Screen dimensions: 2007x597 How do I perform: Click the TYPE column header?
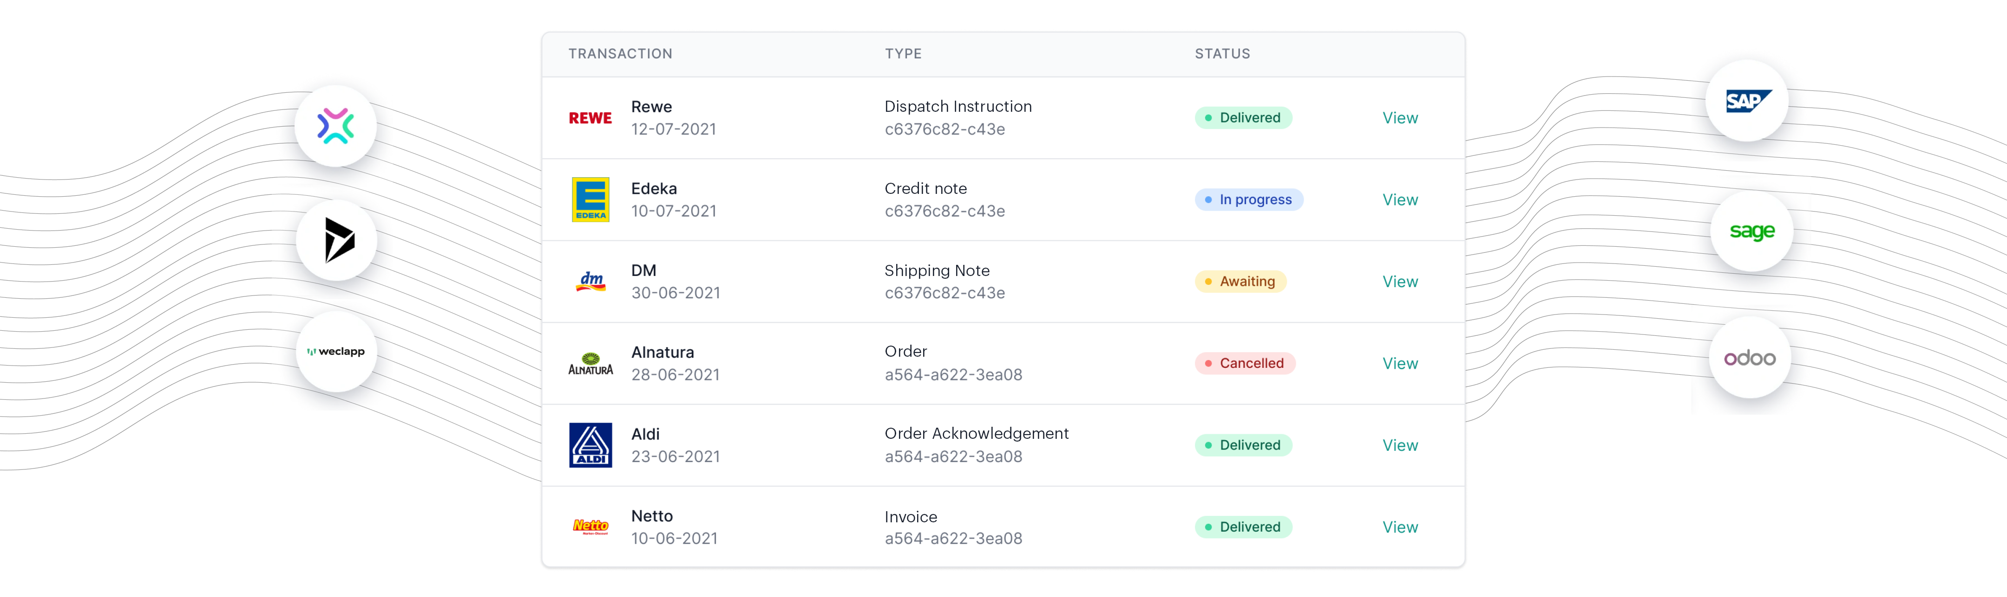(903, 54)
